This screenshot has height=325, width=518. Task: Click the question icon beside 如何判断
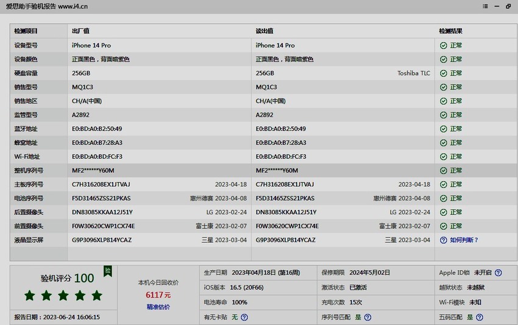(x=443, y=240)
